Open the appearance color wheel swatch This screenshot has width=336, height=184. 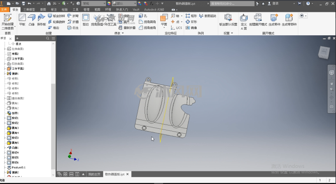109,3
